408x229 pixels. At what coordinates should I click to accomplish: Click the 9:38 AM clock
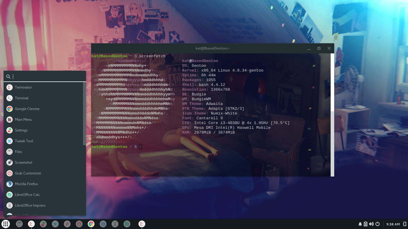click(x=393, y=224)
